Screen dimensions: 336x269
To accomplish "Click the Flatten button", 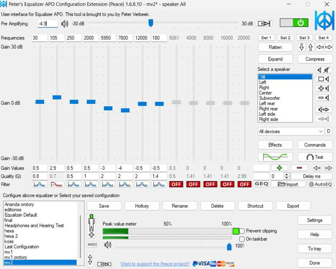I will coord(275,47).
